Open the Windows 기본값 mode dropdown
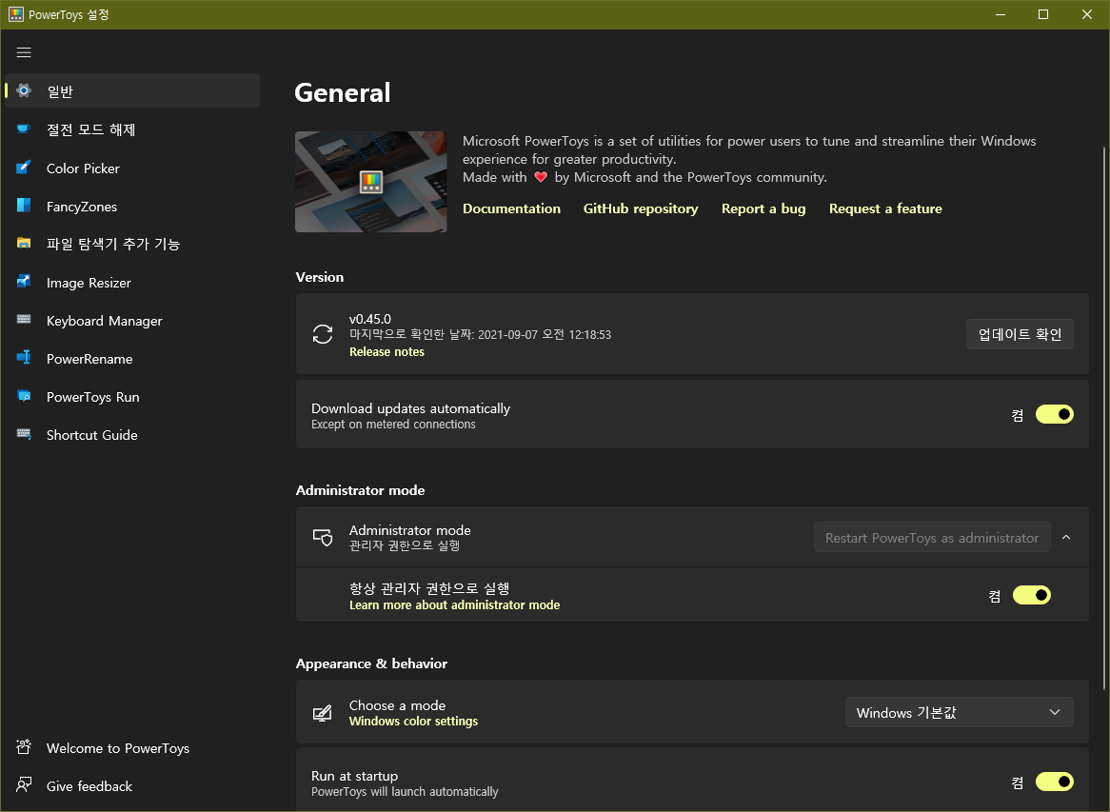1110x812 pixels. pos(960,712)
